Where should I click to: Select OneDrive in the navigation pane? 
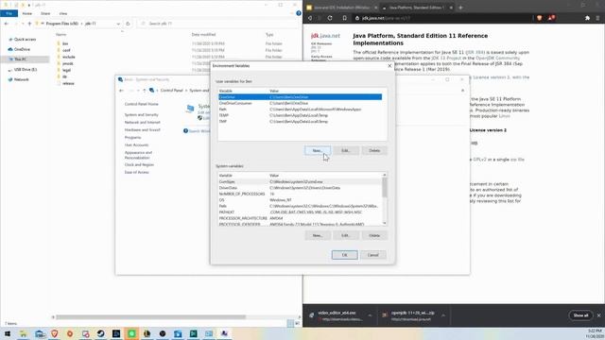[x=22, y=49]
